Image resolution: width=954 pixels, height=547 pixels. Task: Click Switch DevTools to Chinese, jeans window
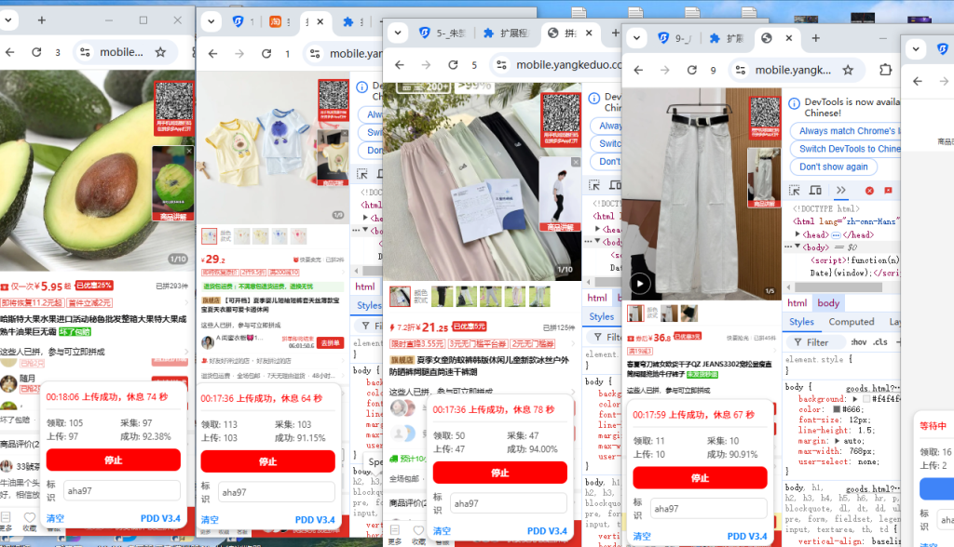pyautogui.click(x=845, y=149)
